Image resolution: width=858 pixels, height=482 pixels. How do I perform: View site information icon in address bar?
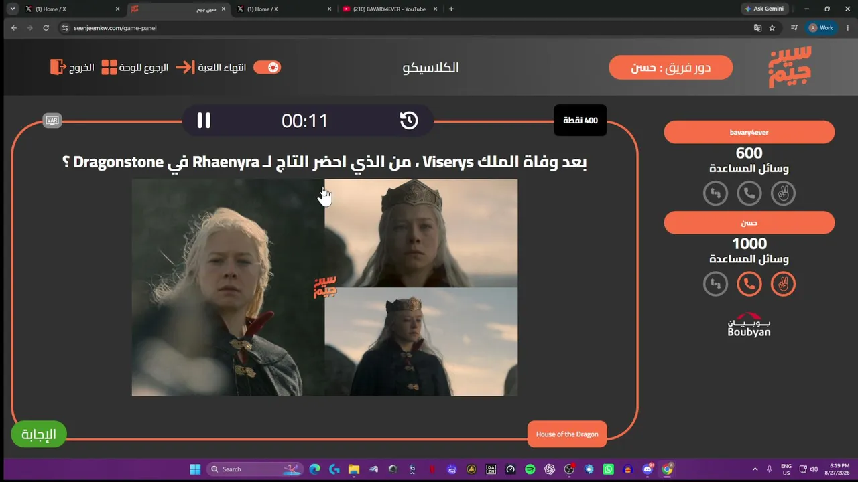[65, 28]
